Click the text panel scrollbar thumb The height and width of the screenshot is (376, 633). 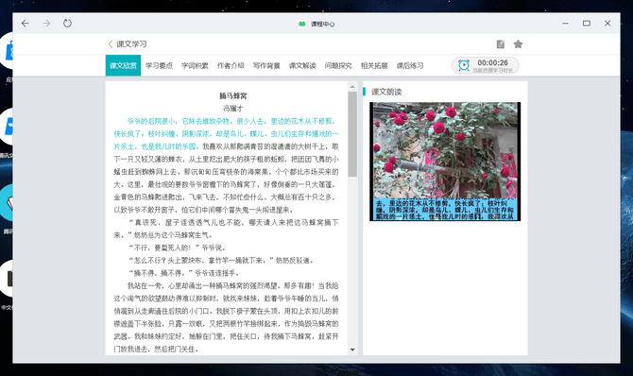click(x=352, y=134)
